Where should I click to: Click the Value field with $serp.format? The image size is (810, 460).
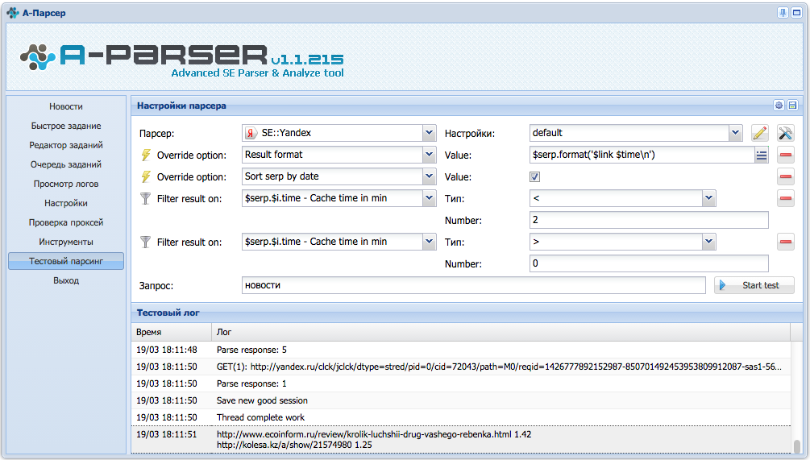[642, 155]
